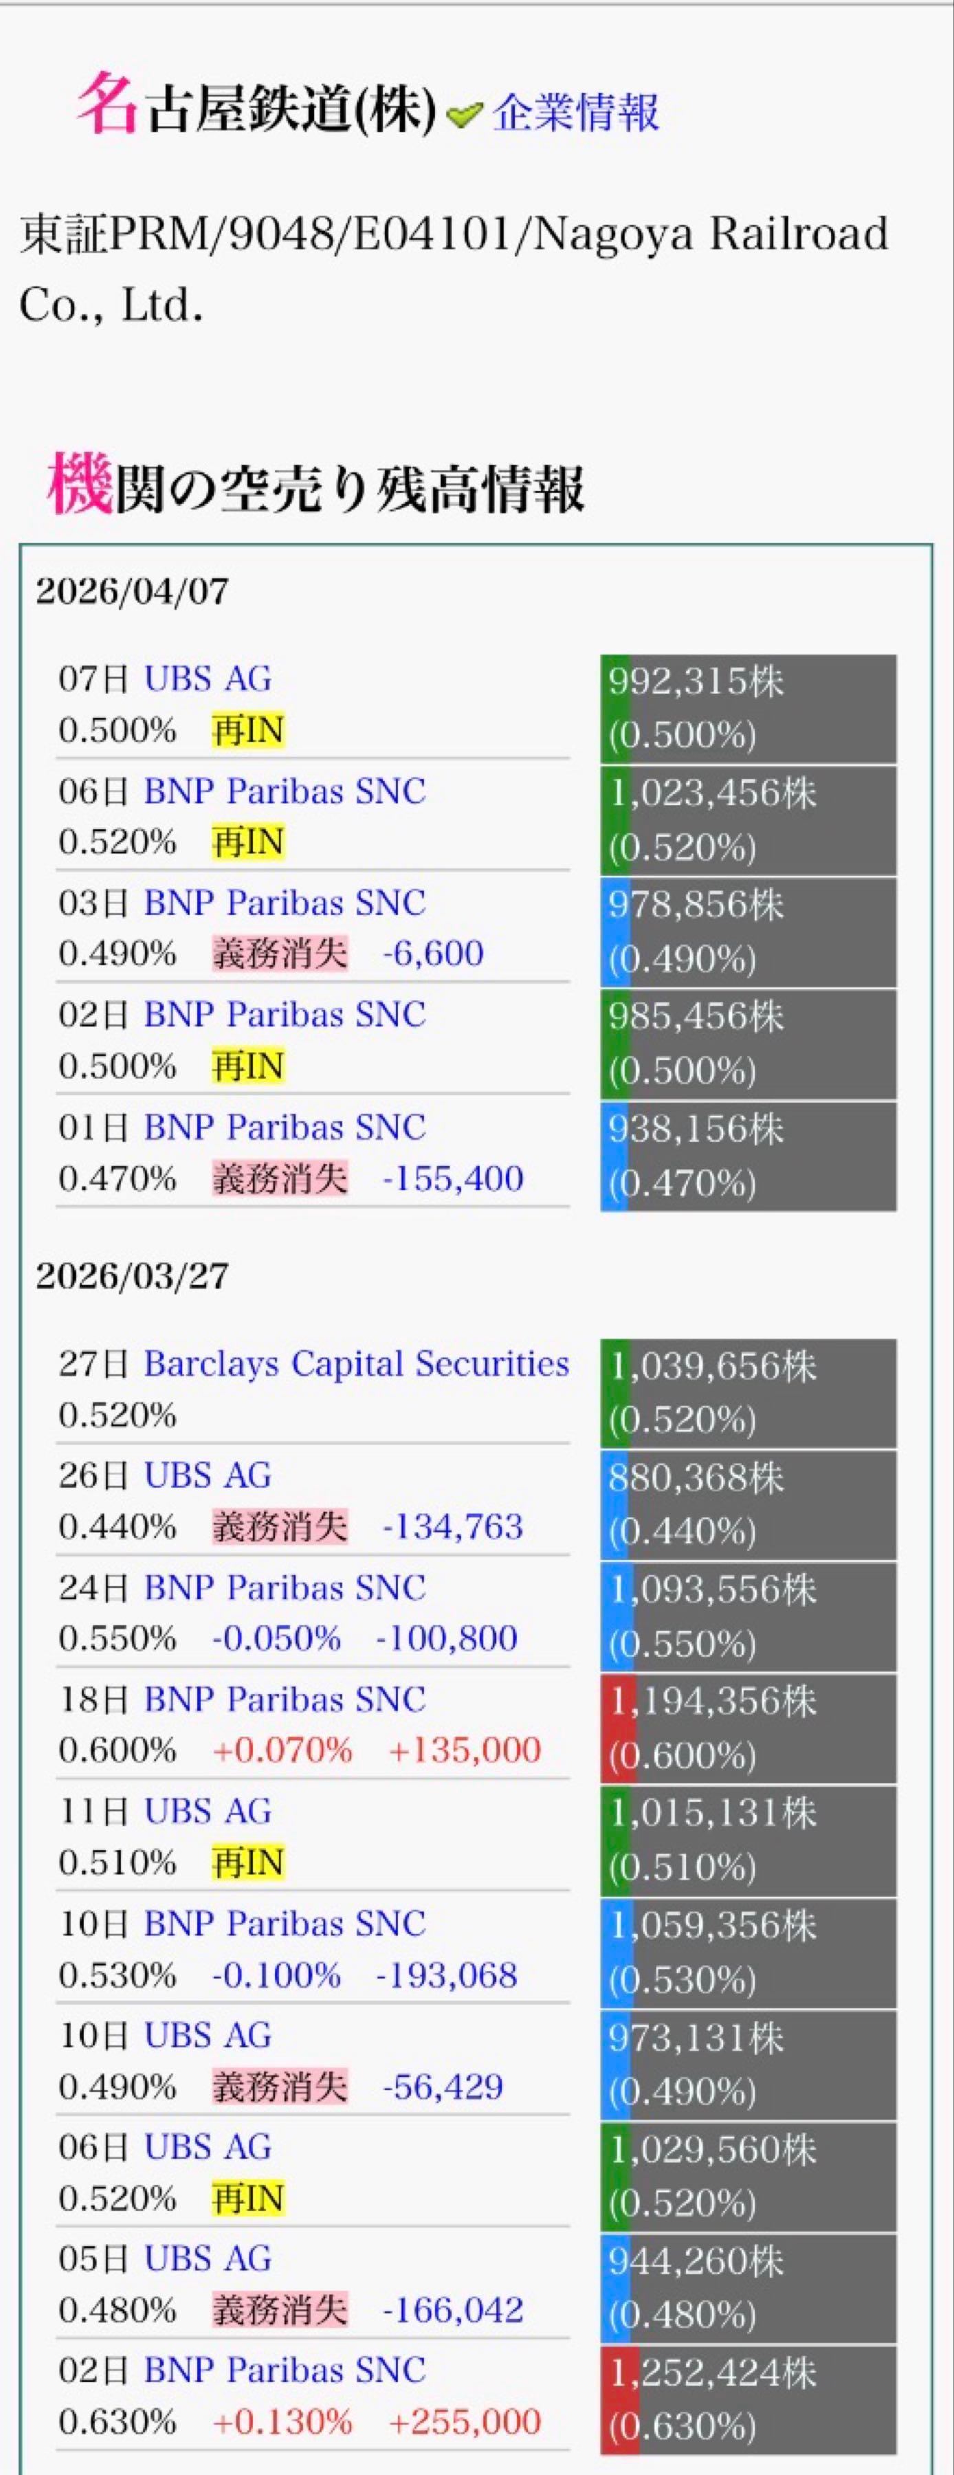Click red bar beside 1,194,356株
This screenshot has width=954, height=2475.
click(618, 1728)
